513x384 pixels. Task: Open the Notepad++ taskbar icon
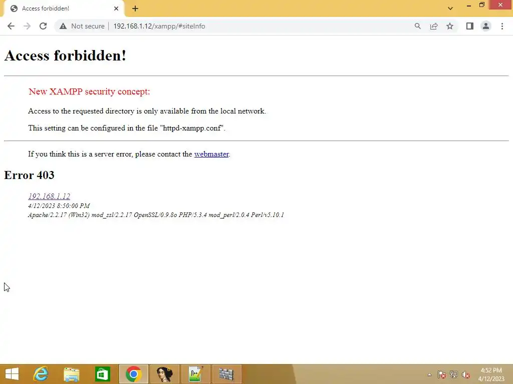(196, 374)
